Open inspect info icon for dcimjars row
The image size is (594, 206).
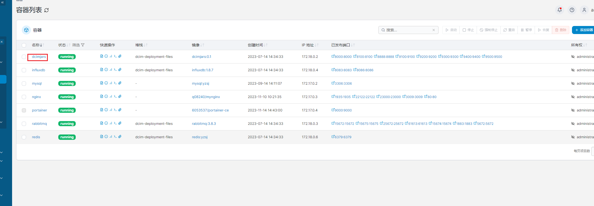click(106, 56)
